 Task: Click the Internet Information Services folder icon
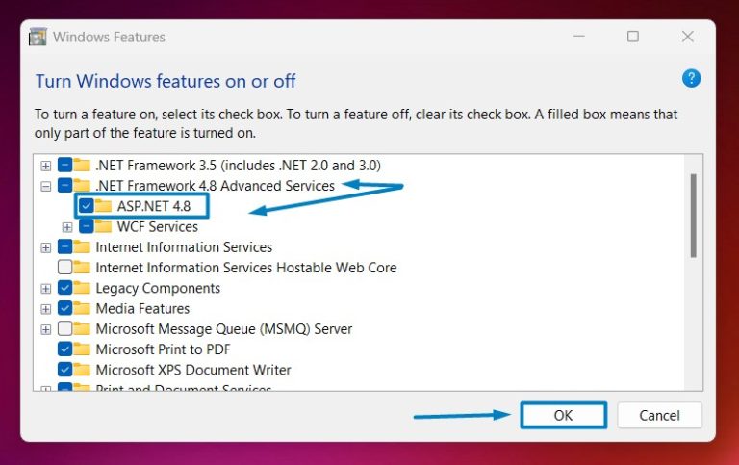click(x=82, y=246)
